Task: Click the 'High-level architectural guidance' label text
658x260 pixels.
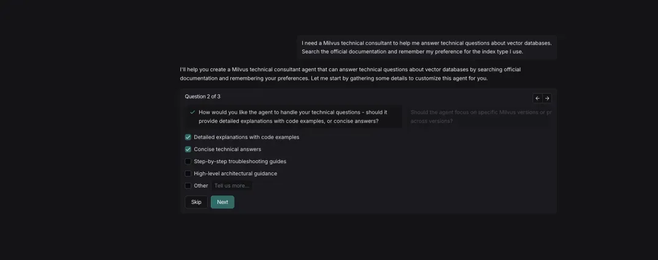Action: click(x=235, y=174)
